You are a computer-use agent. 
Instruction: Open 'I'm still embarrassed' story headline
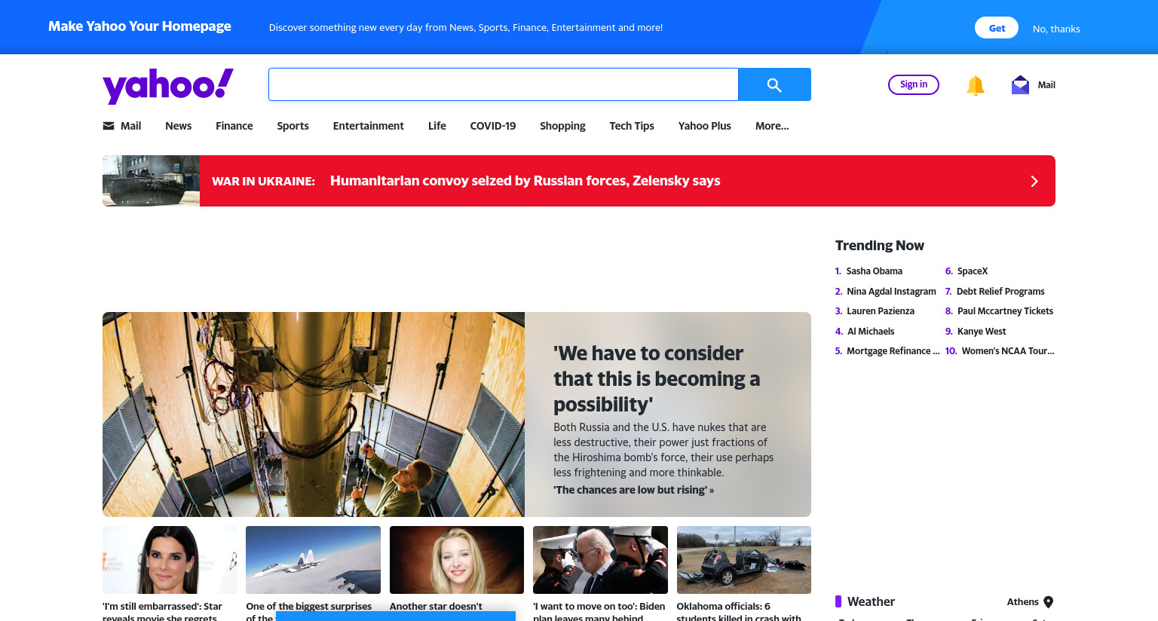point(163,611)
